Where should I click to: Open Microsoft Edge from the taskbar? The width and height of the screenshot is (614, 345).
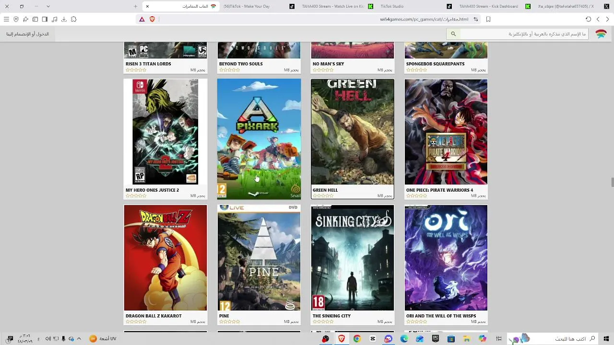coord(404,339)
